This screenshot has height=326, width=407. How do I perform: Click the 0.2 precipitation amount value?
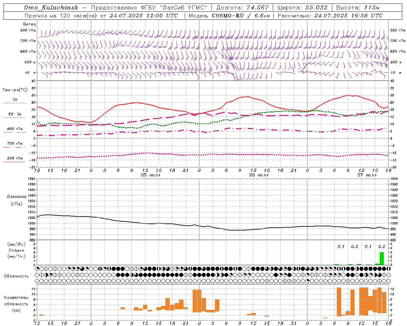355,246
